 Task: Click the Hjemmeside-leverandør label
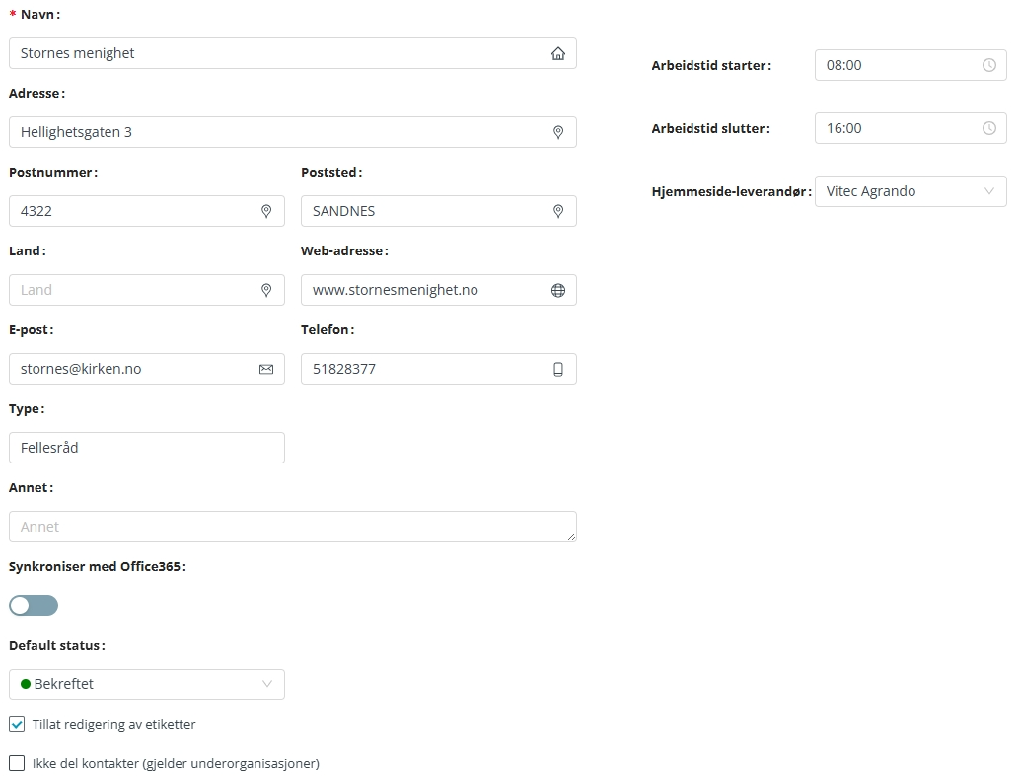[732, 192]
